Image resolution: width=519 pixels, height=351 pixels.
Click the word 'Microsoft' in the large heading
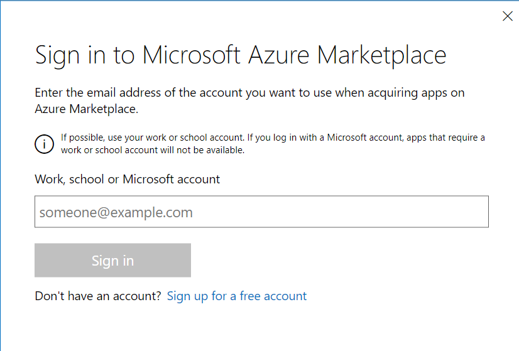(x=191, y=55)
